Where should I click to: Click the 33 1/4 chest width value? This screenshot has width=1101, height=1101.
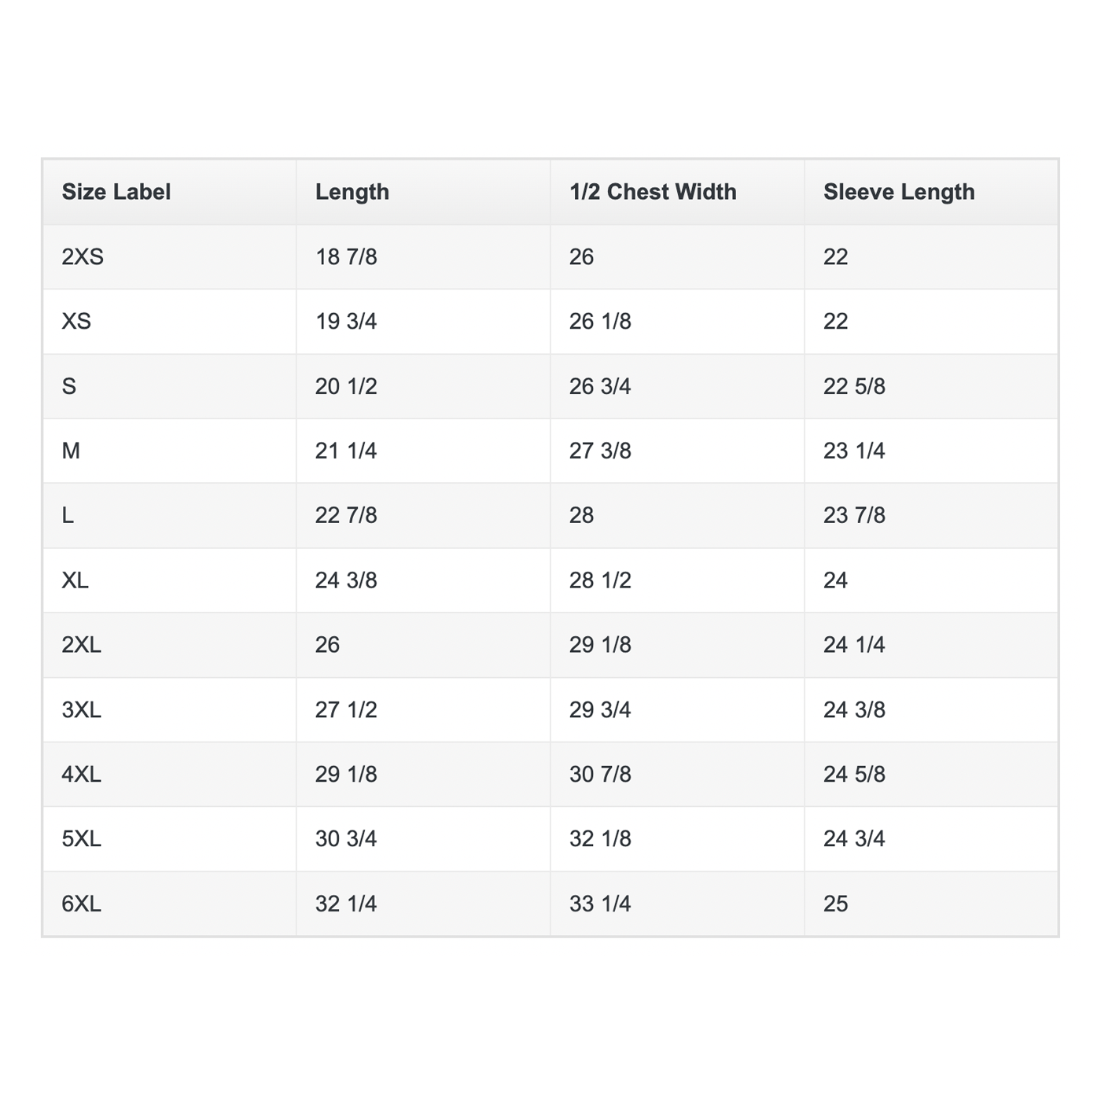click(x=600, y=904)
